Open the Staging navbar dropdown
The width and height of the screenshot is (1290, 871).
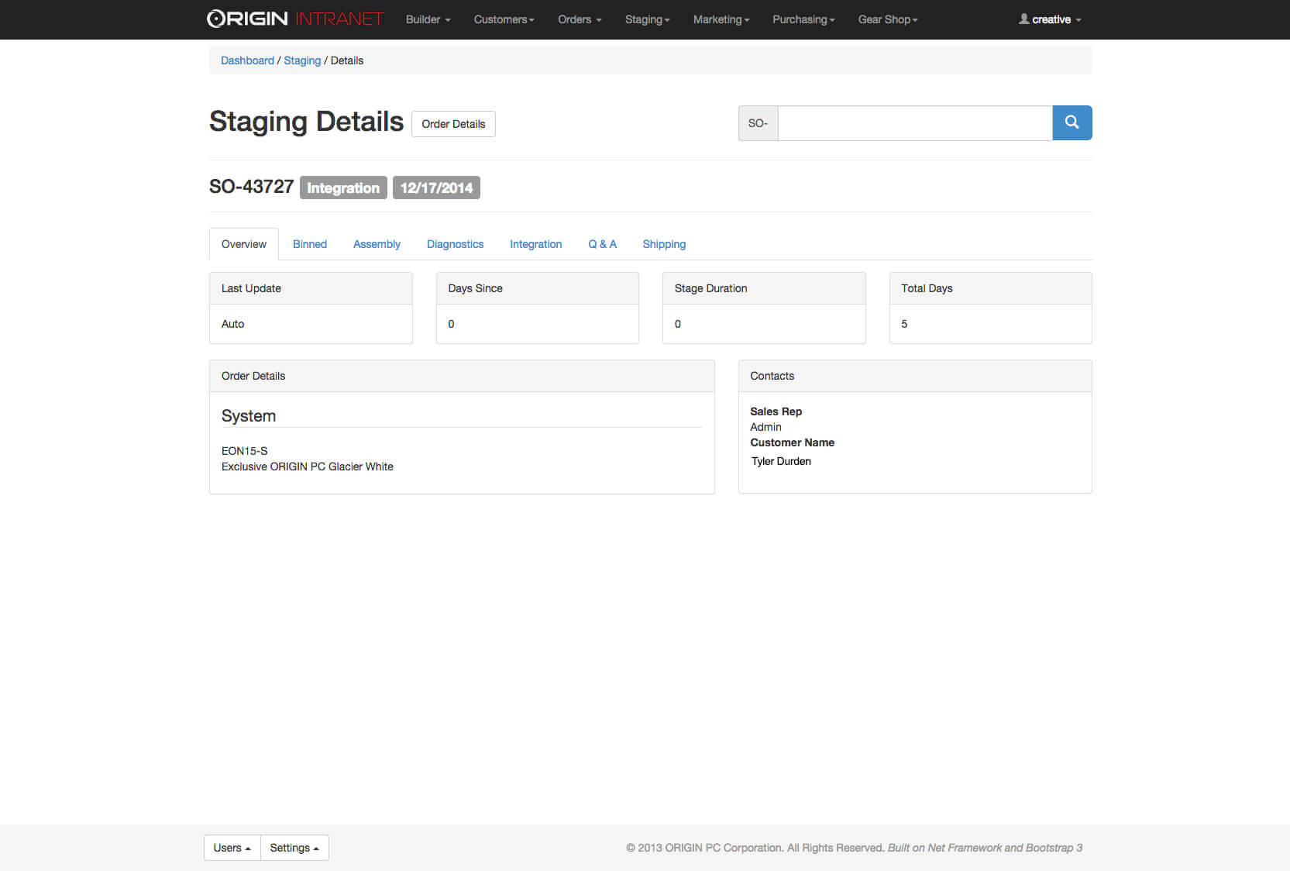pos(647,19)
